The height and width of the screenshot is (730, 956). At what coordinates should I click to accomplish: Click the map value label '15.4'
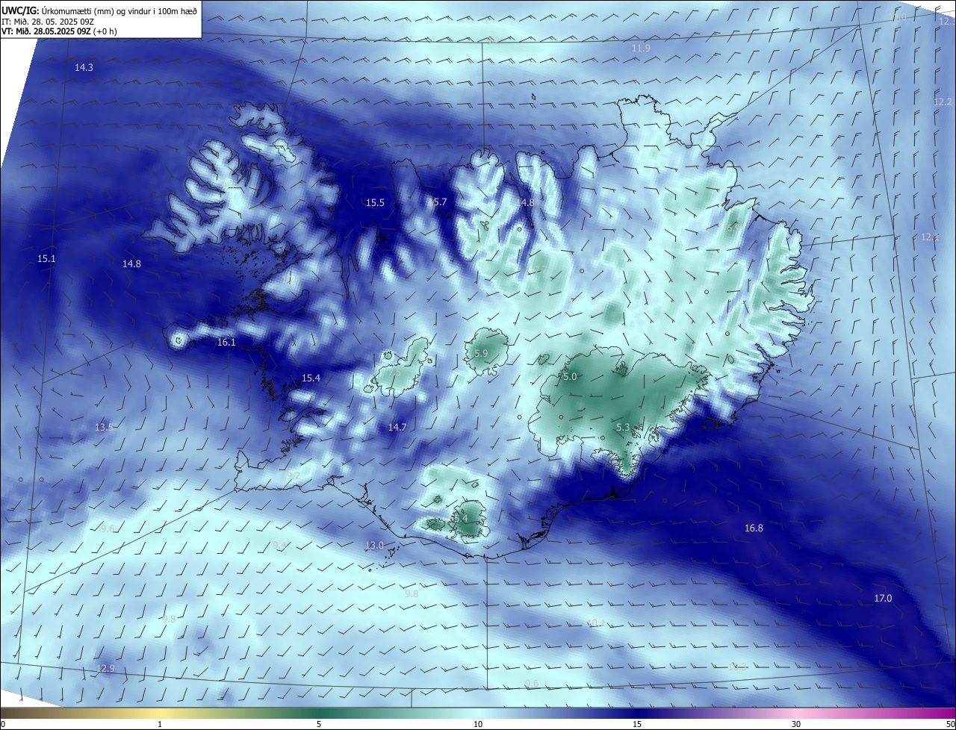coord(311,378)
